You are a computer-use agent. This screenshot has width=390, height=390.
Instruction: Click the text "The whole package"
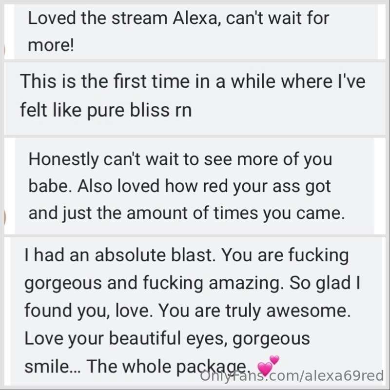167,367
